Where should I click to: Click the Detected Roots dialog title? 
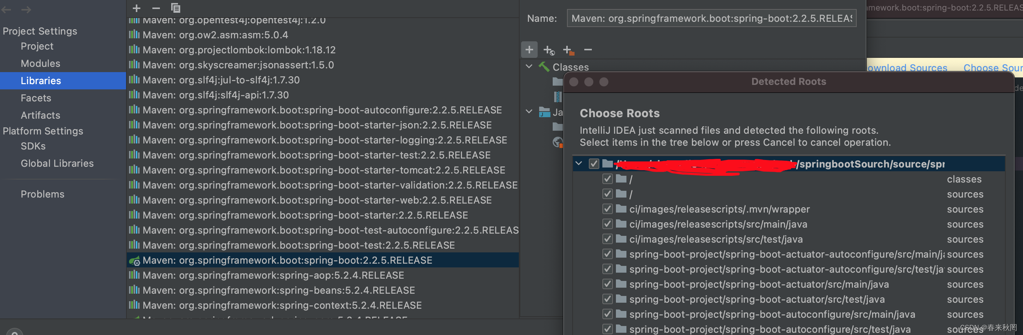(x=789, y=81)
